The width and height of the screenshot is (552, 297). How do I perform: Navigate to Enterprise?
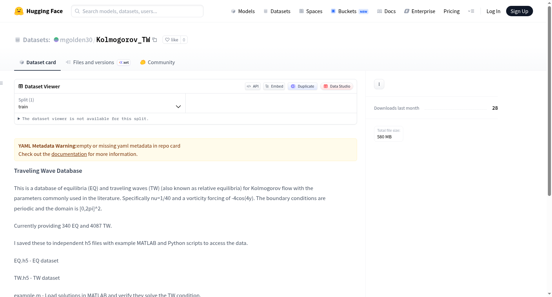(x=420, y=11)
